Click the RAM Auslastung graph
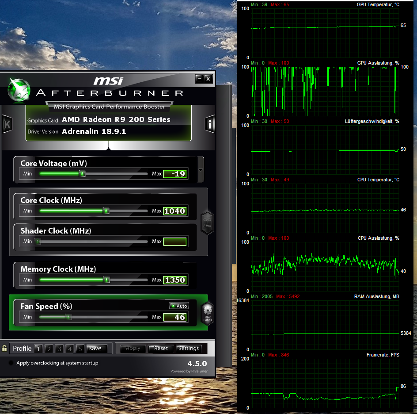This screenshot has height=414, width=417. pyautogui.click(x=325, y=325)
